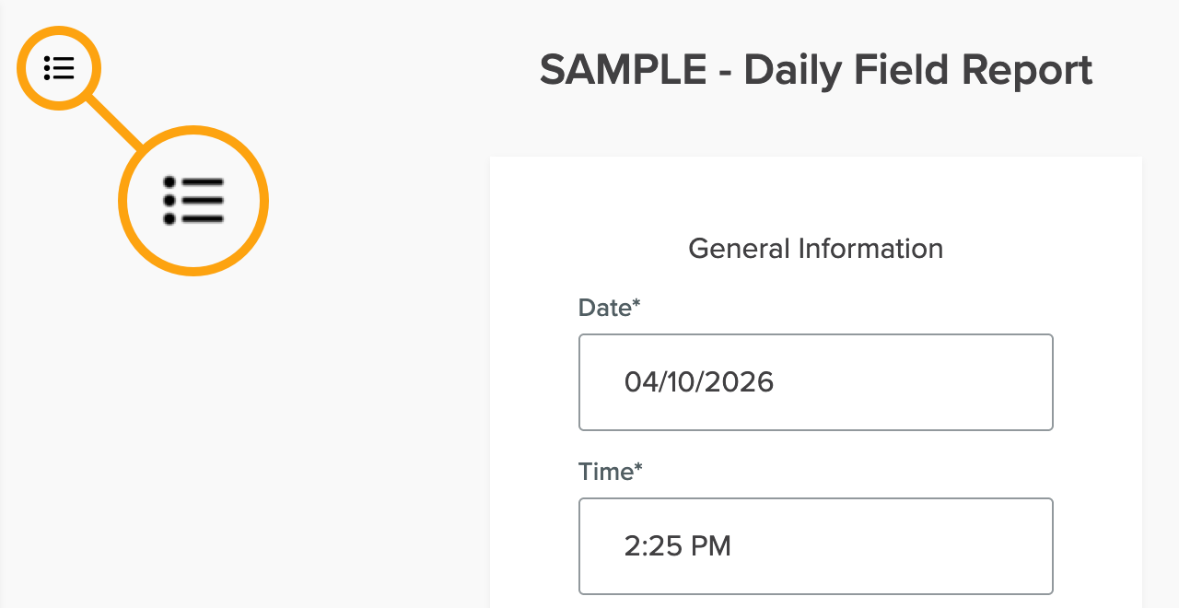The width and height of the screenshot is (1179, 608).
Task: Click the "Time*" field label
Action: 604,472
